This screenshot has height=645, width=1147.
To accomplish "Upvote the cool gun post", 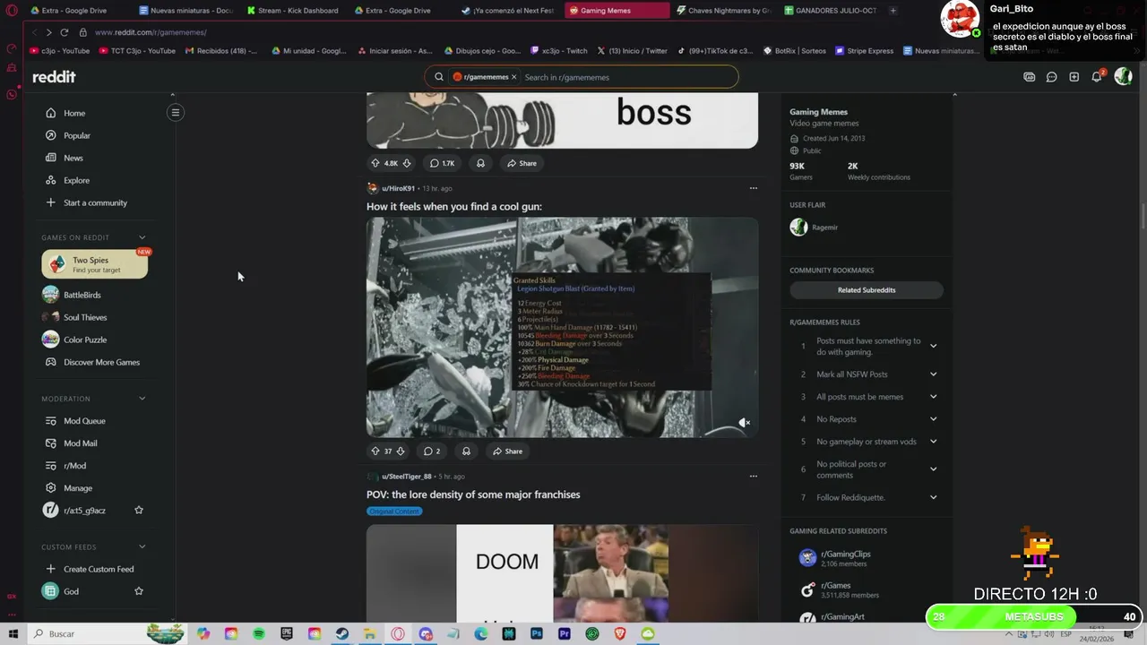I will [375, 451].
